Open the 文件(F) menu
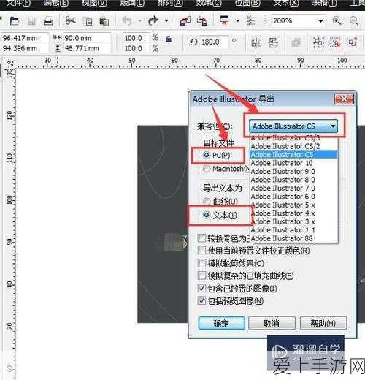 18,3
